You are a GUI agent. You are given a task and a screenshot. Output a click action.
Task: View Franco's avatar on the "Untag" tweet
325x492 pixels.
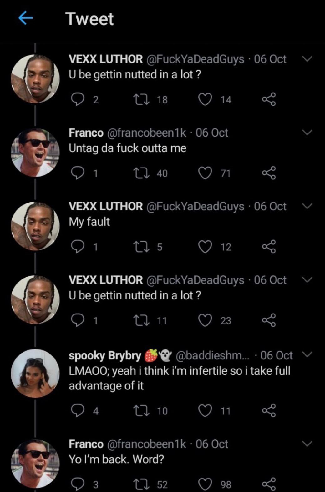[x=35, y=152]
